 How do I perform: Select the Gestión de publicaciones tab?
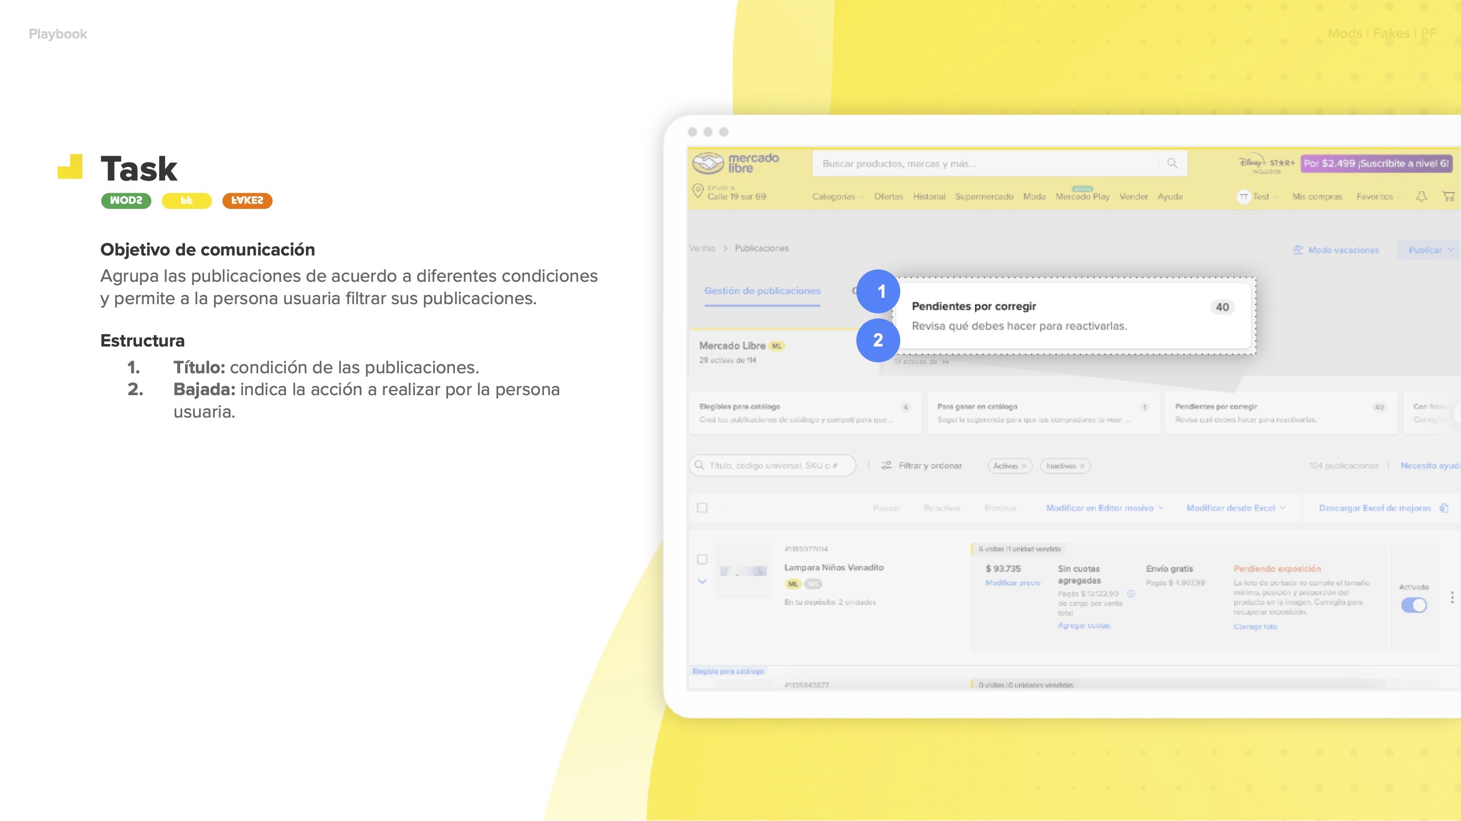coord(762,291)
